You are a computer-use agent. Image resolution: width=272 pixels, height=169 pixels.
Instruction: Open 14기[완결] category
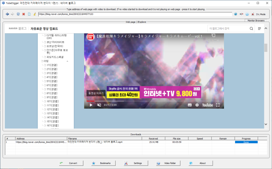tap(53, 117)
